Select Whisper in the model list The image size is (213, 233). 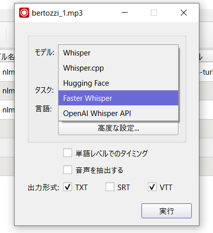click(x=118, y=53)
